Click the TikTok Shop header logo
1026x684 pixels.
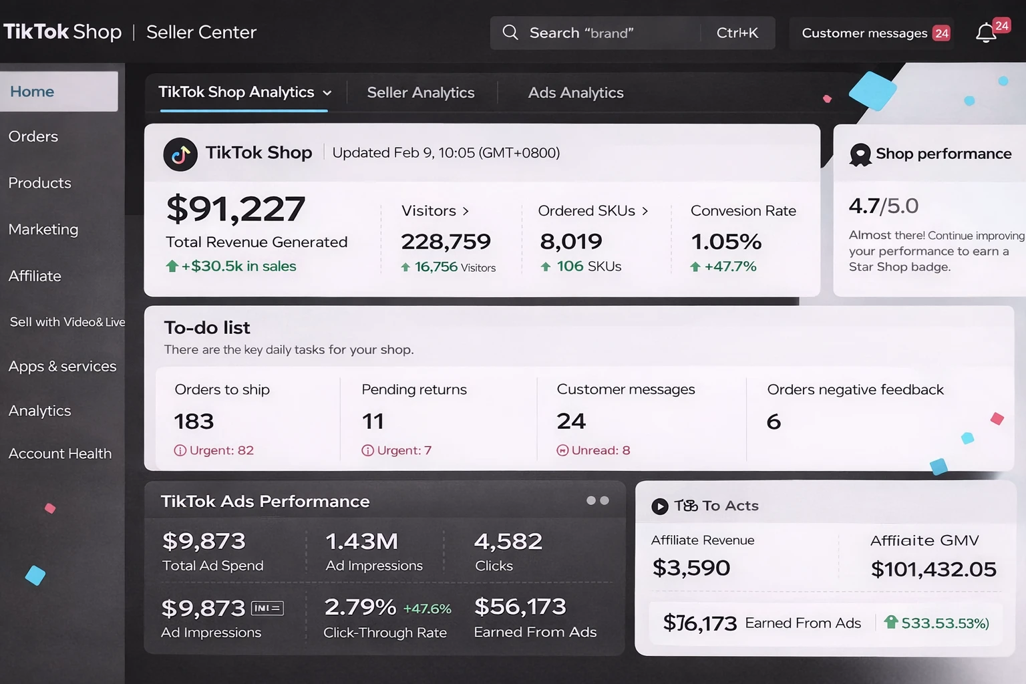pos(63,31)
